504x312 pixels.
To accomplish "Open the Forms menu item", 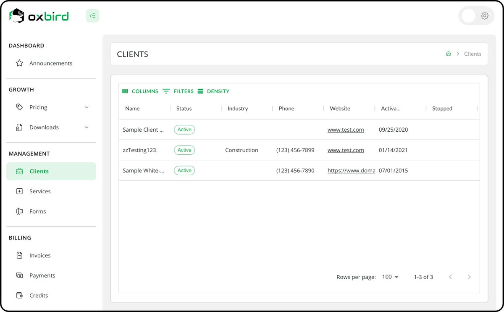I will pos(51,211).
